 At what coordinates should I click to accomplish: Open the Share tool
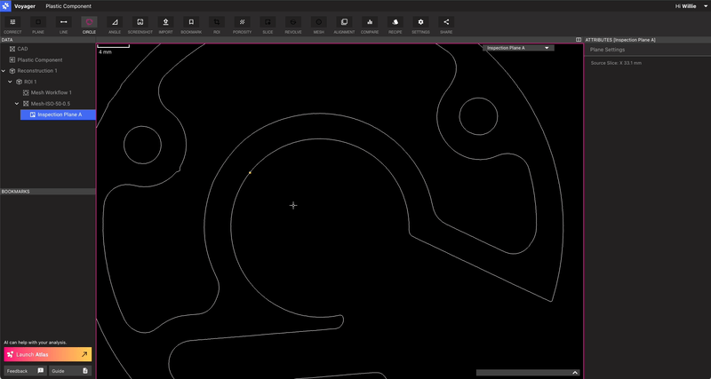pos(446,26)
